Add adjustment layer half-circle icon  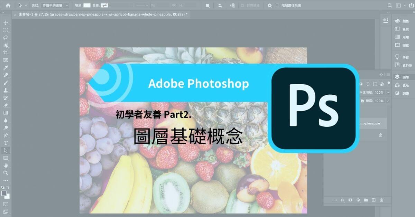pos(358,200)
